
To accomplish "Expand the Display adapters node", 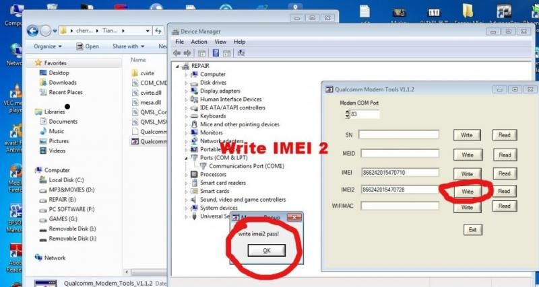I will (187, 91).
